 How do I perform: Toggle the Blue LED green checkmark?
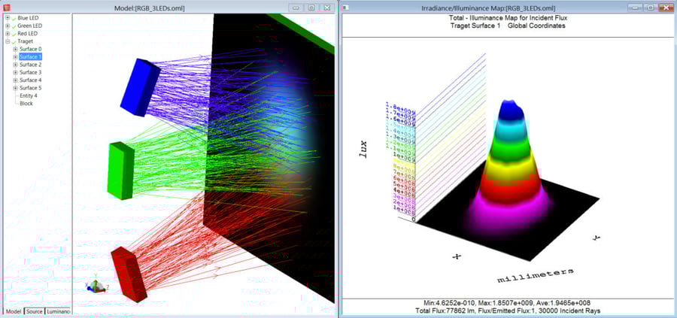pyautogui.click(x=14, y=17)
